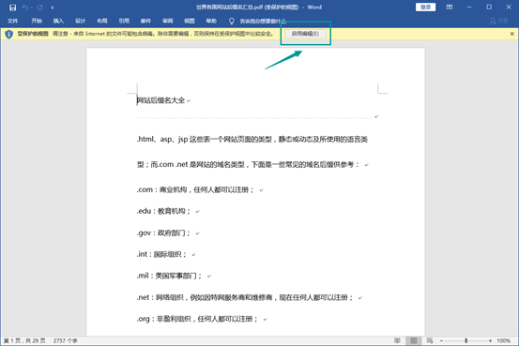The image size is (519, 346).
Task: Switch to Web Layout view icon
Action: point(430,340)
